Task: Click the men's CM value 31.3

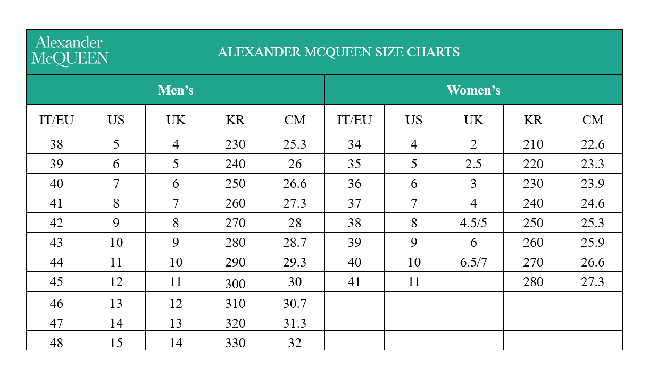Action: [x=295, y=323]
